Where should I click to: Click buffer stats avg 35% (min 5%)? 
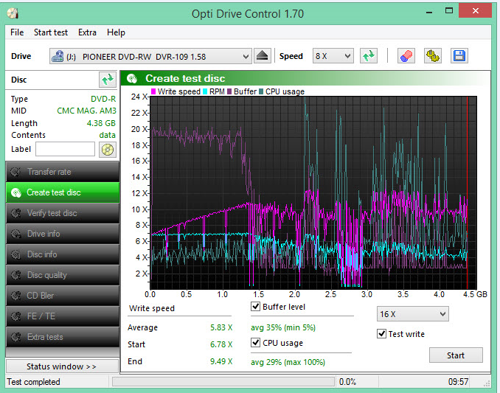pyautogui.click(x=283, y=327)
